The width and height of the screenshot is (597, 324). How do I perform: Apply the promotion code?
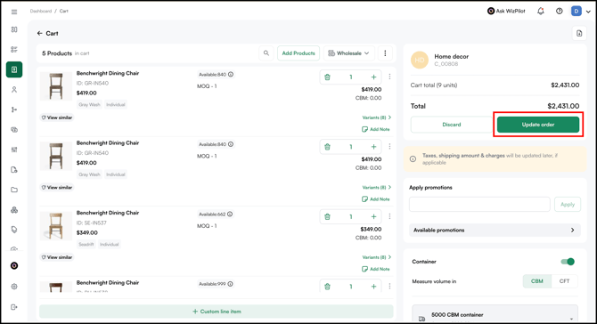[568, 204]
